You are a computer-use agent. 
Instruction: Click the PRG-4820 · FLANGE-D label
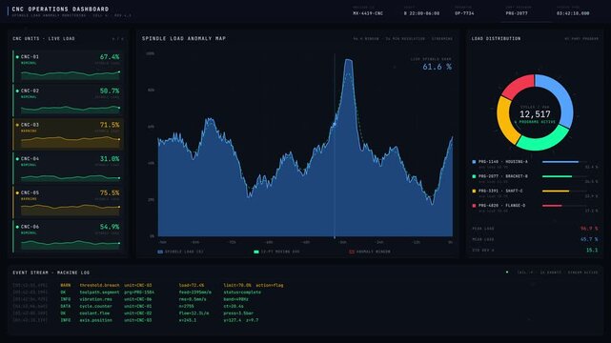point(501,206)
